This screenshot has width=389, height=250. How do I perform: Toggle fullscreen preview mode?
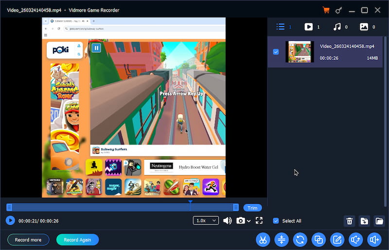[x=259, y=221]
